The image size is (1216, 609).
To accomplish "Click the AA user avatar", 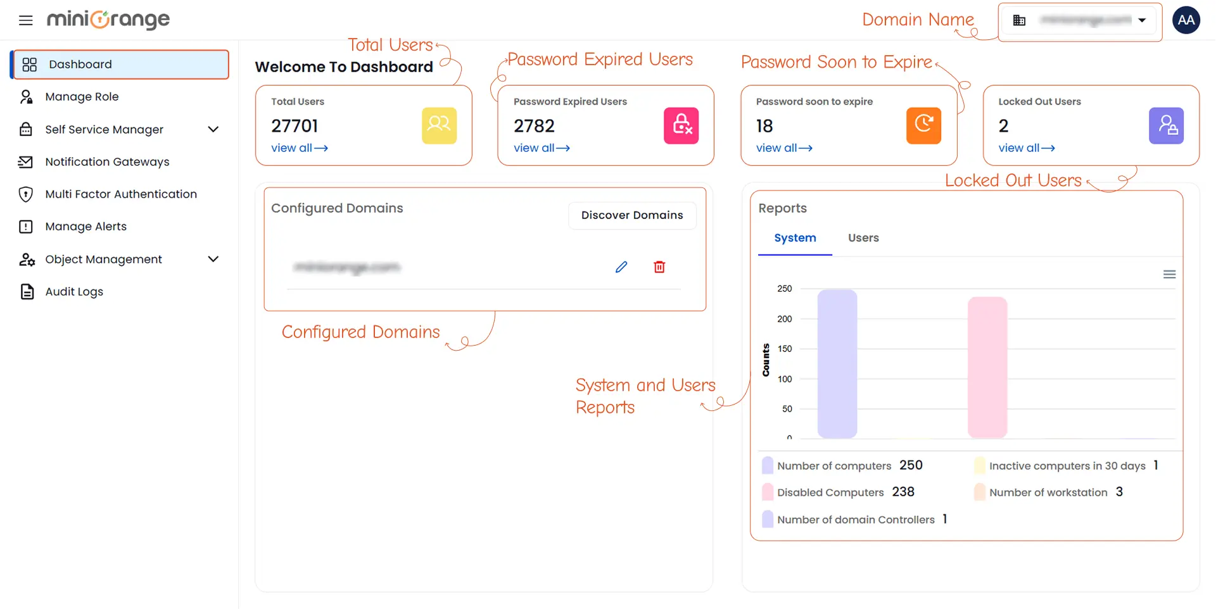I will [x=1186, y=20].
